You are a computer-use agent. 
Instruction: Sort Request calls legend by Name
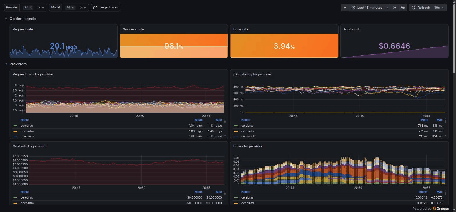24,120
